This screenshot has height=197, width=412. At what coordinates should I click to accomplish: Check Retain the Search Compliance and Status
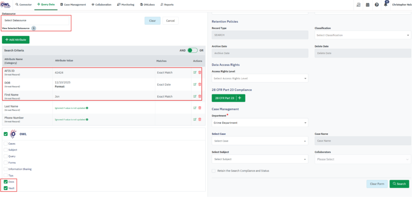coord(214,171)
